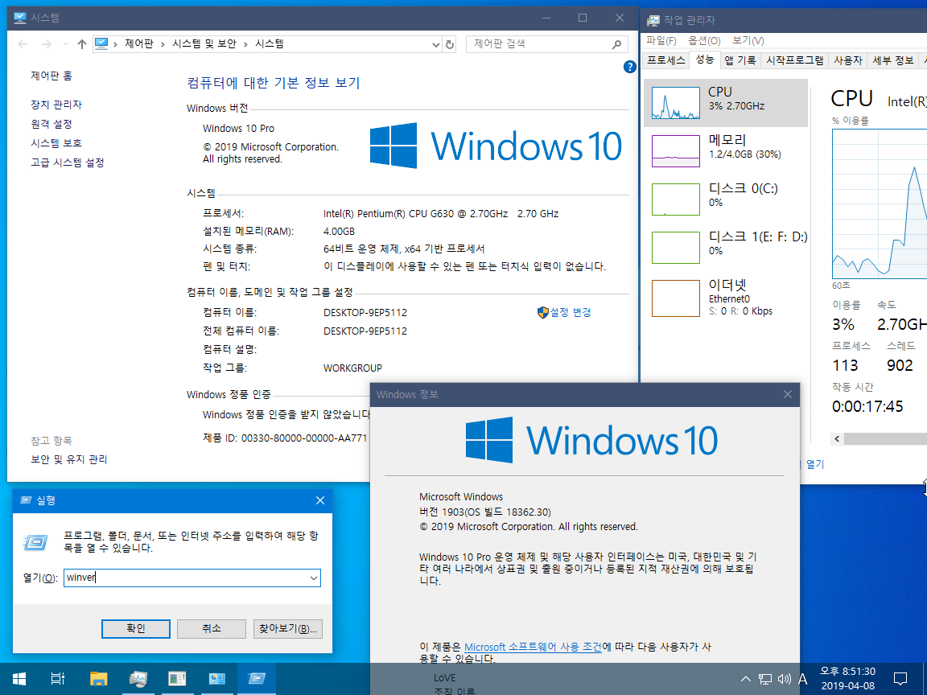927x695 pixels.
Task: Switch to the 성능 tab
Action: coord(704,59)
